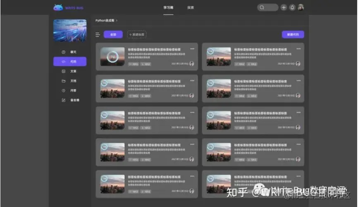Viewport: 358px width, 207px height.
Task: Open 聊天 in the sidebar
Action: pos(70,52)
